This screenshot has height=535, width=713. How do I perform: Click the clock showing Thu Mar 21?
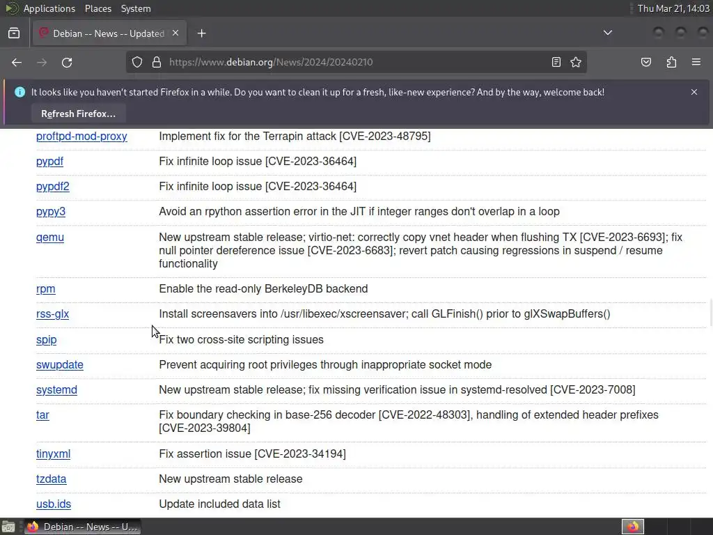(x=673, y=8)
